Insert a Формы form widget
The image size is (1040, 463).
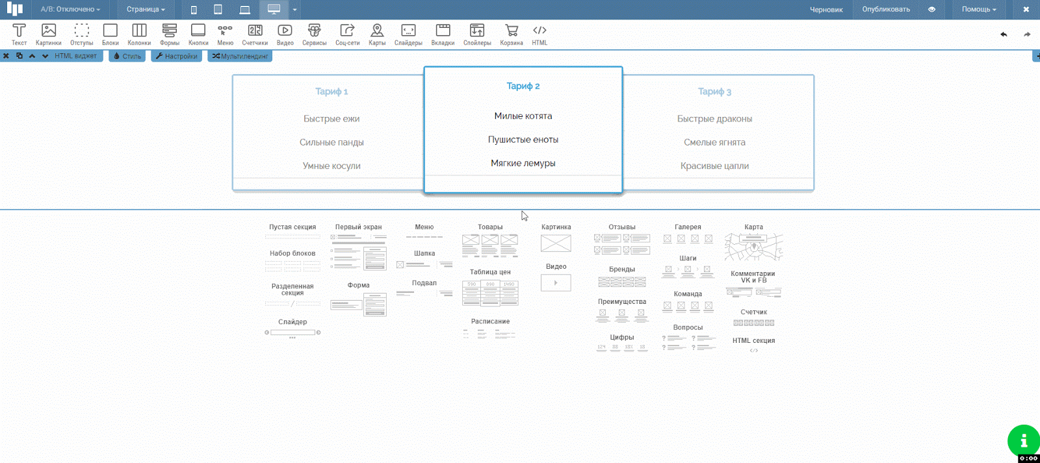170,34
